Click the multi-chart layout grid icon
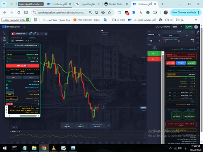The image size is (203, 152). coord(46,34)
